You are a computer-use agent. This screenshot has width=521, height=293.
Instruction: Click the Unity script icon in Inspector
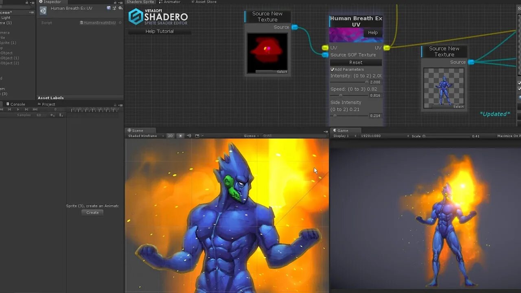(43, 11)
